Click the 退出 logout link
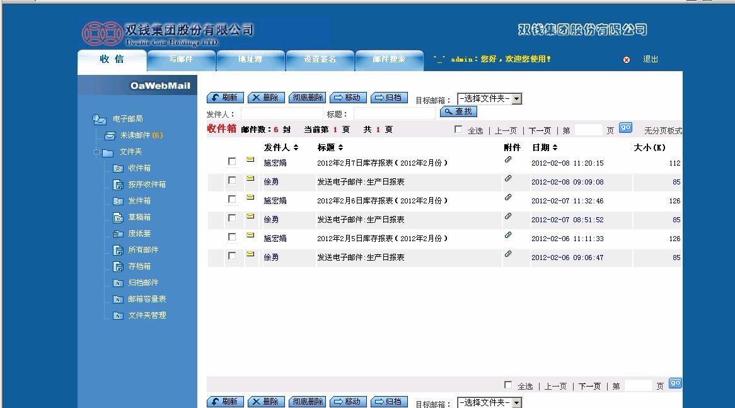Screen dimensions: 735x408 651,59
